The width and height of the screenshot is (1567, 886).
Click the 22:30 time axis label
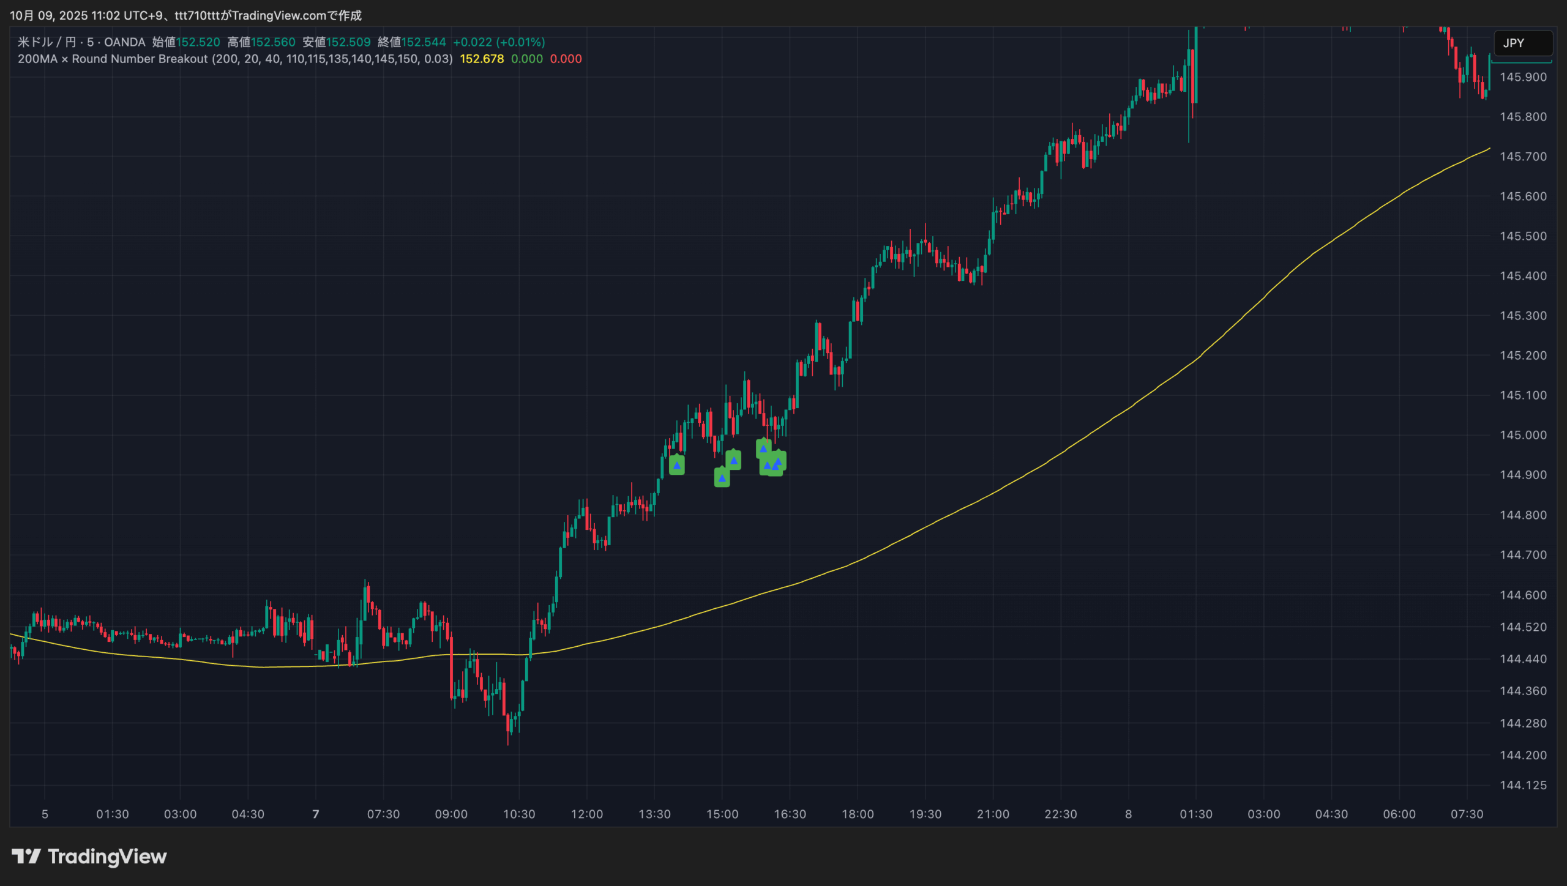coord(1060,814)
